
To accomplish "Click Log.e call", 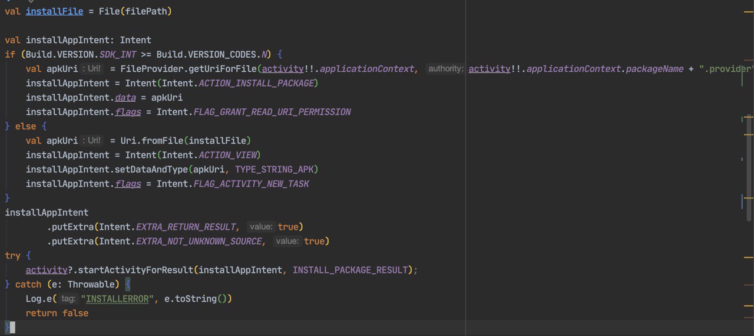I will point(39,299).
